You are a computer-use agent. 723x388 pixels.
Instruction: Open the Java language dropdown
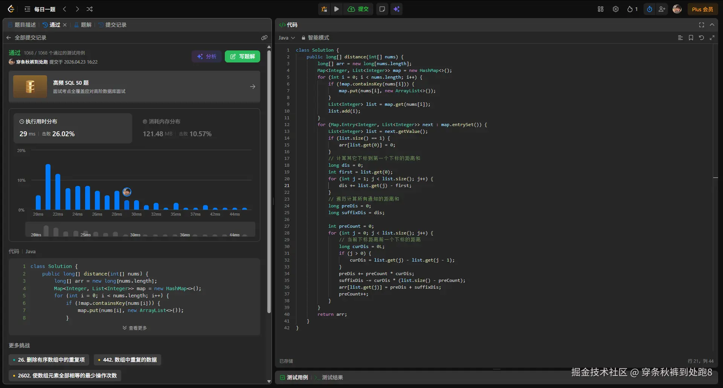click(x=287, y=38)
